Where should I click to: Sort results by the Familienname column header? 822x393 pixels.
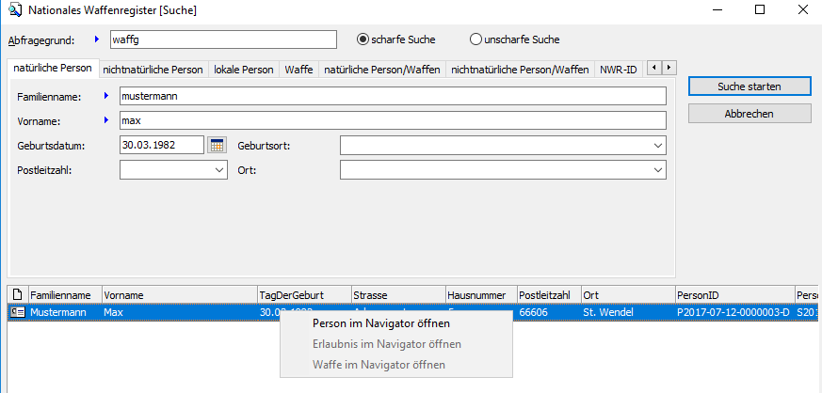pyautogui.click(x=64, y=294)
